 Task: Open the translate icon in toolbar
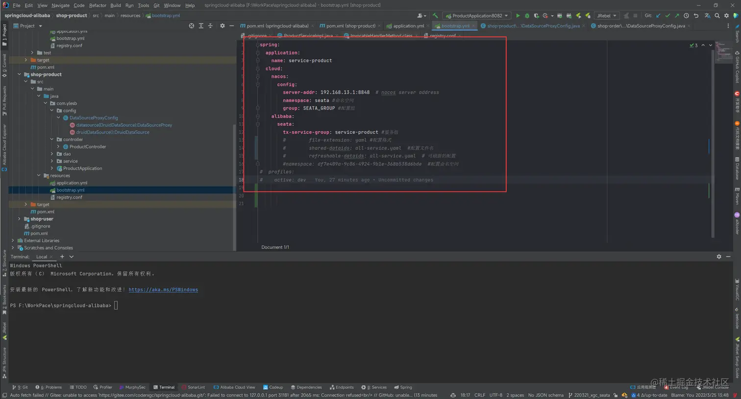[x=707, y=16]
